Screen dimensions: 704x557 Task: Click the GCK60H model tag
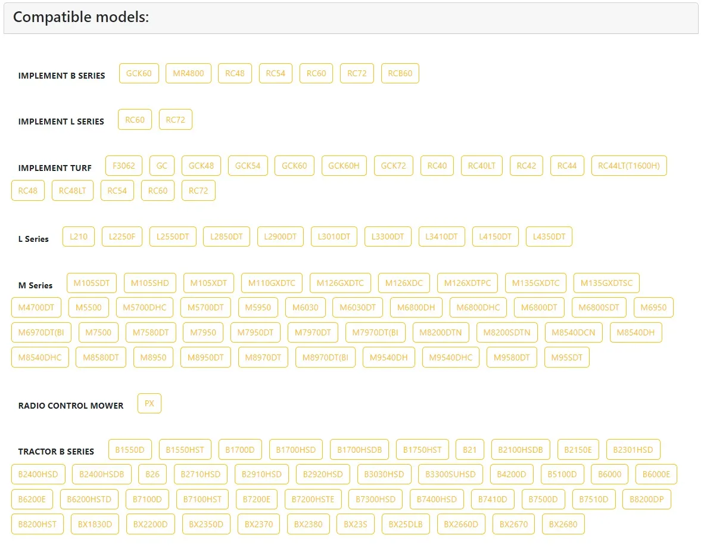point(344,166)
